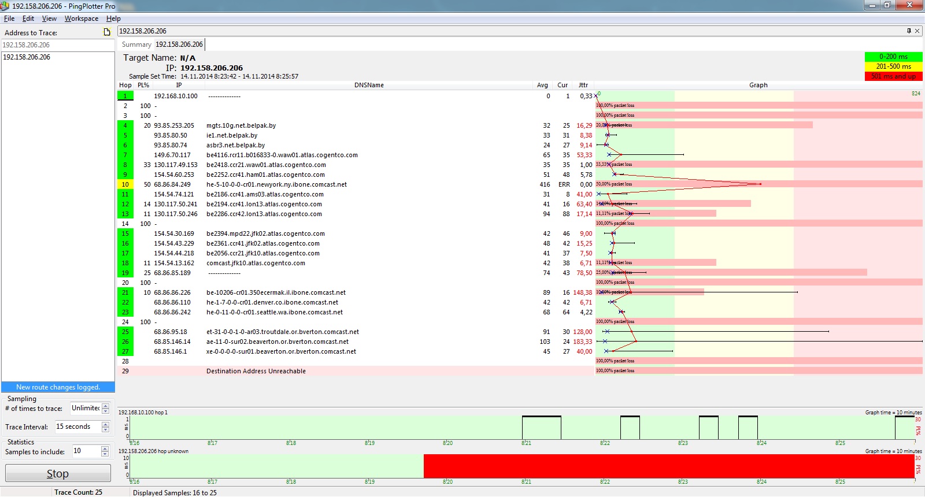Click the PL% column header
The height and width of the screenshot is (497, 925).
click(143, 85)
